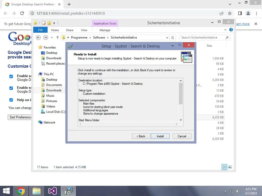Click the Search Sicherheitsinitiative field
This screenshot has width=262, height=196.
pos(205,38)
